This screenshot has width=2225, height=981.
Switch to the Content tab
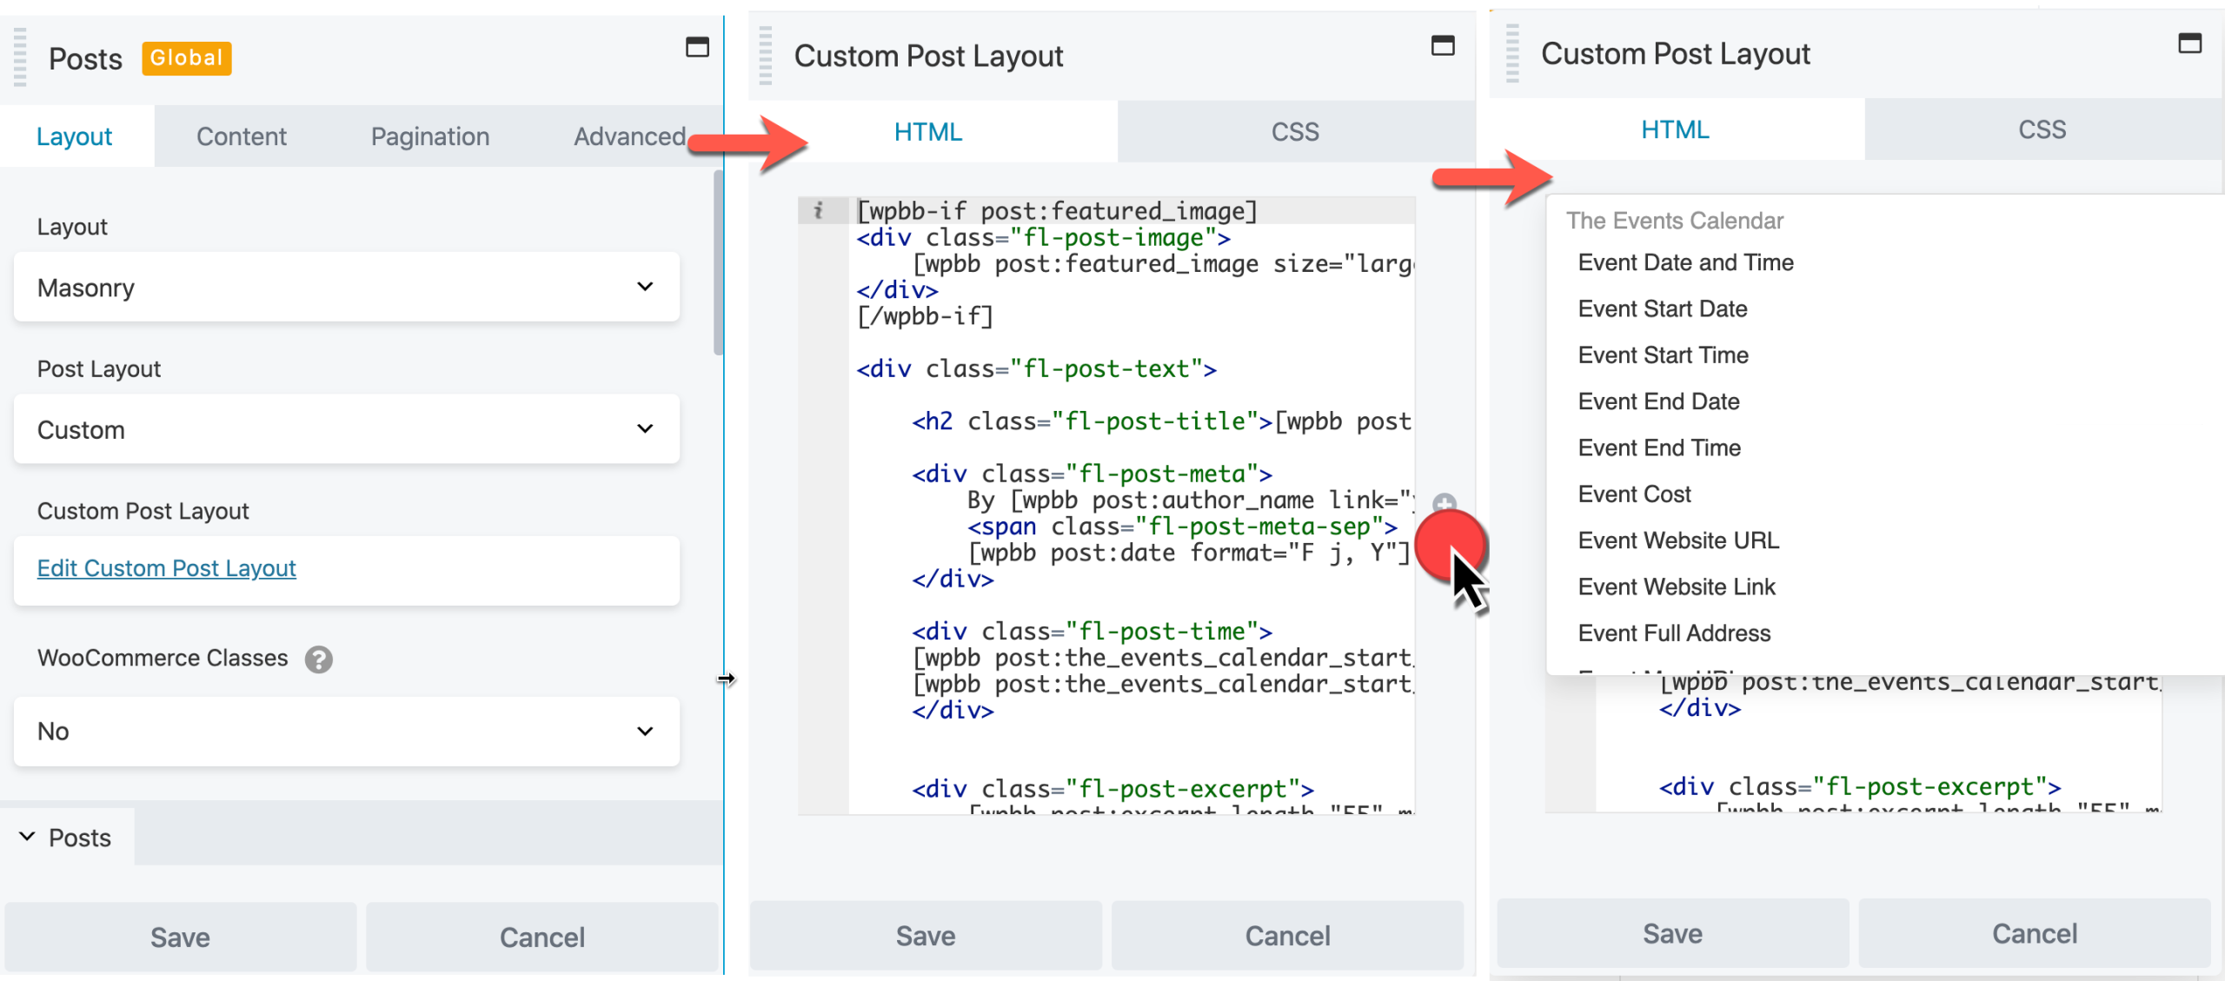[242, 136]
